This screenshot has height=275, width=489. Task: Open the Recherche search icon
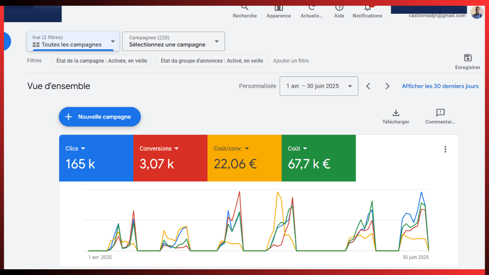pyautogui.click(x=245, y=7)
